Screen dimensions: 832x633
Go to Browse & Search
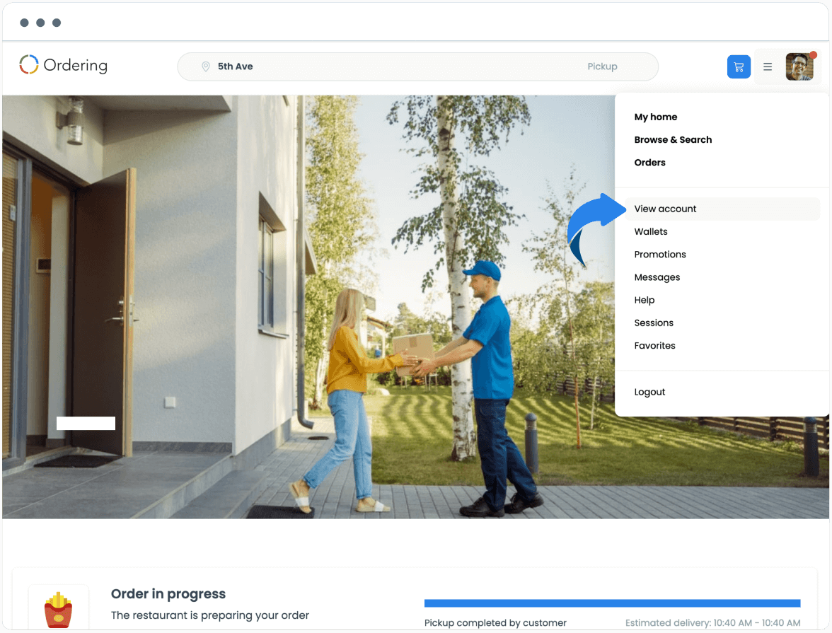point(673,139)
